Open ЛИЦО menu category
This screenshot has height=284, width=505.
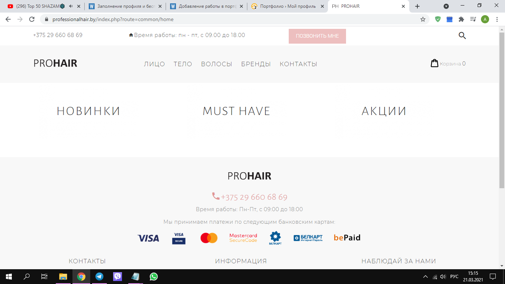(x=155, y=64)
